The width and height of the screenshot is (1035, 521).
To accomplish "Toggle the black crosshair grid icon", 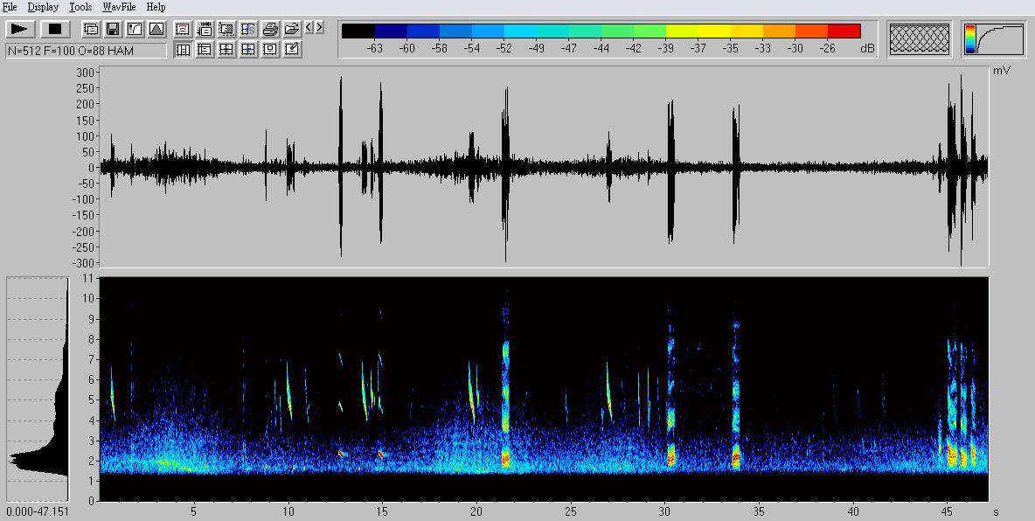I will click(226, 50).
